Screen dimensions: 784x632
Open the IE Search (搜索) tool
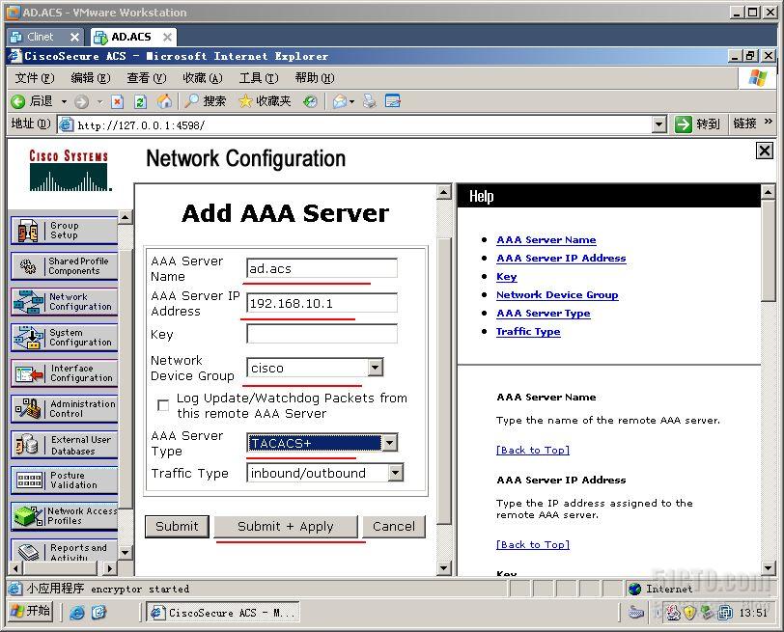coord(205,101)
